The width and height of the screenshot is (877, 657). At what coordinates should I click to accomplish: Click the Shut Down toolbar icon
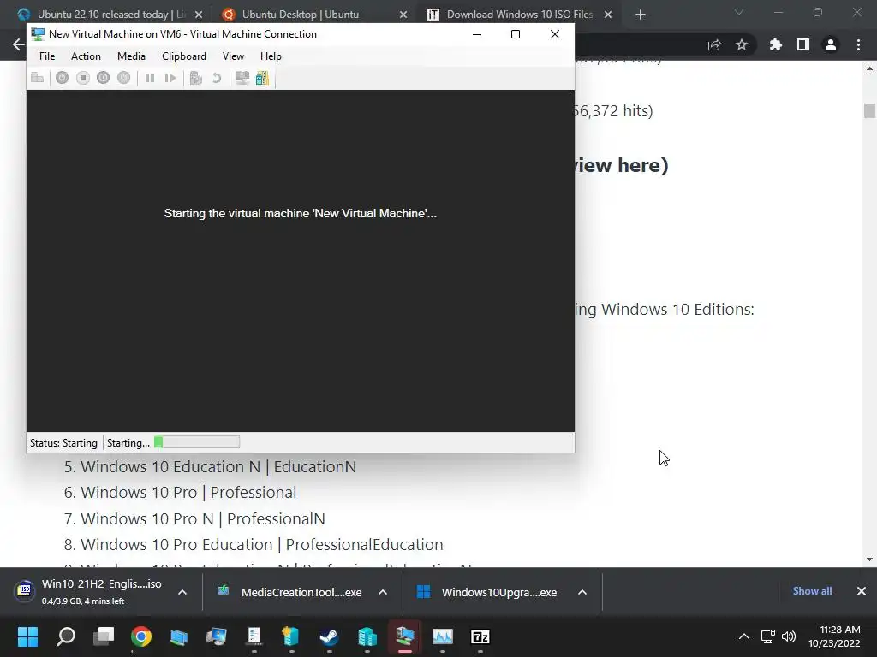coord(103,78)
